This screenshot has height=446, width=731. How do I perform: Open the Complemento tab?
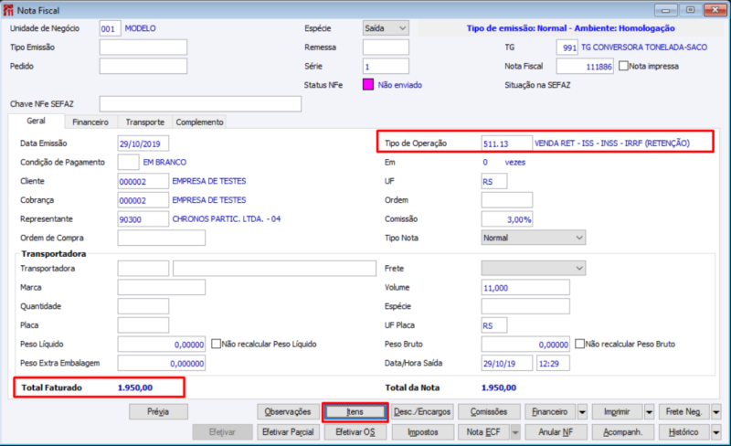point(199,122)
